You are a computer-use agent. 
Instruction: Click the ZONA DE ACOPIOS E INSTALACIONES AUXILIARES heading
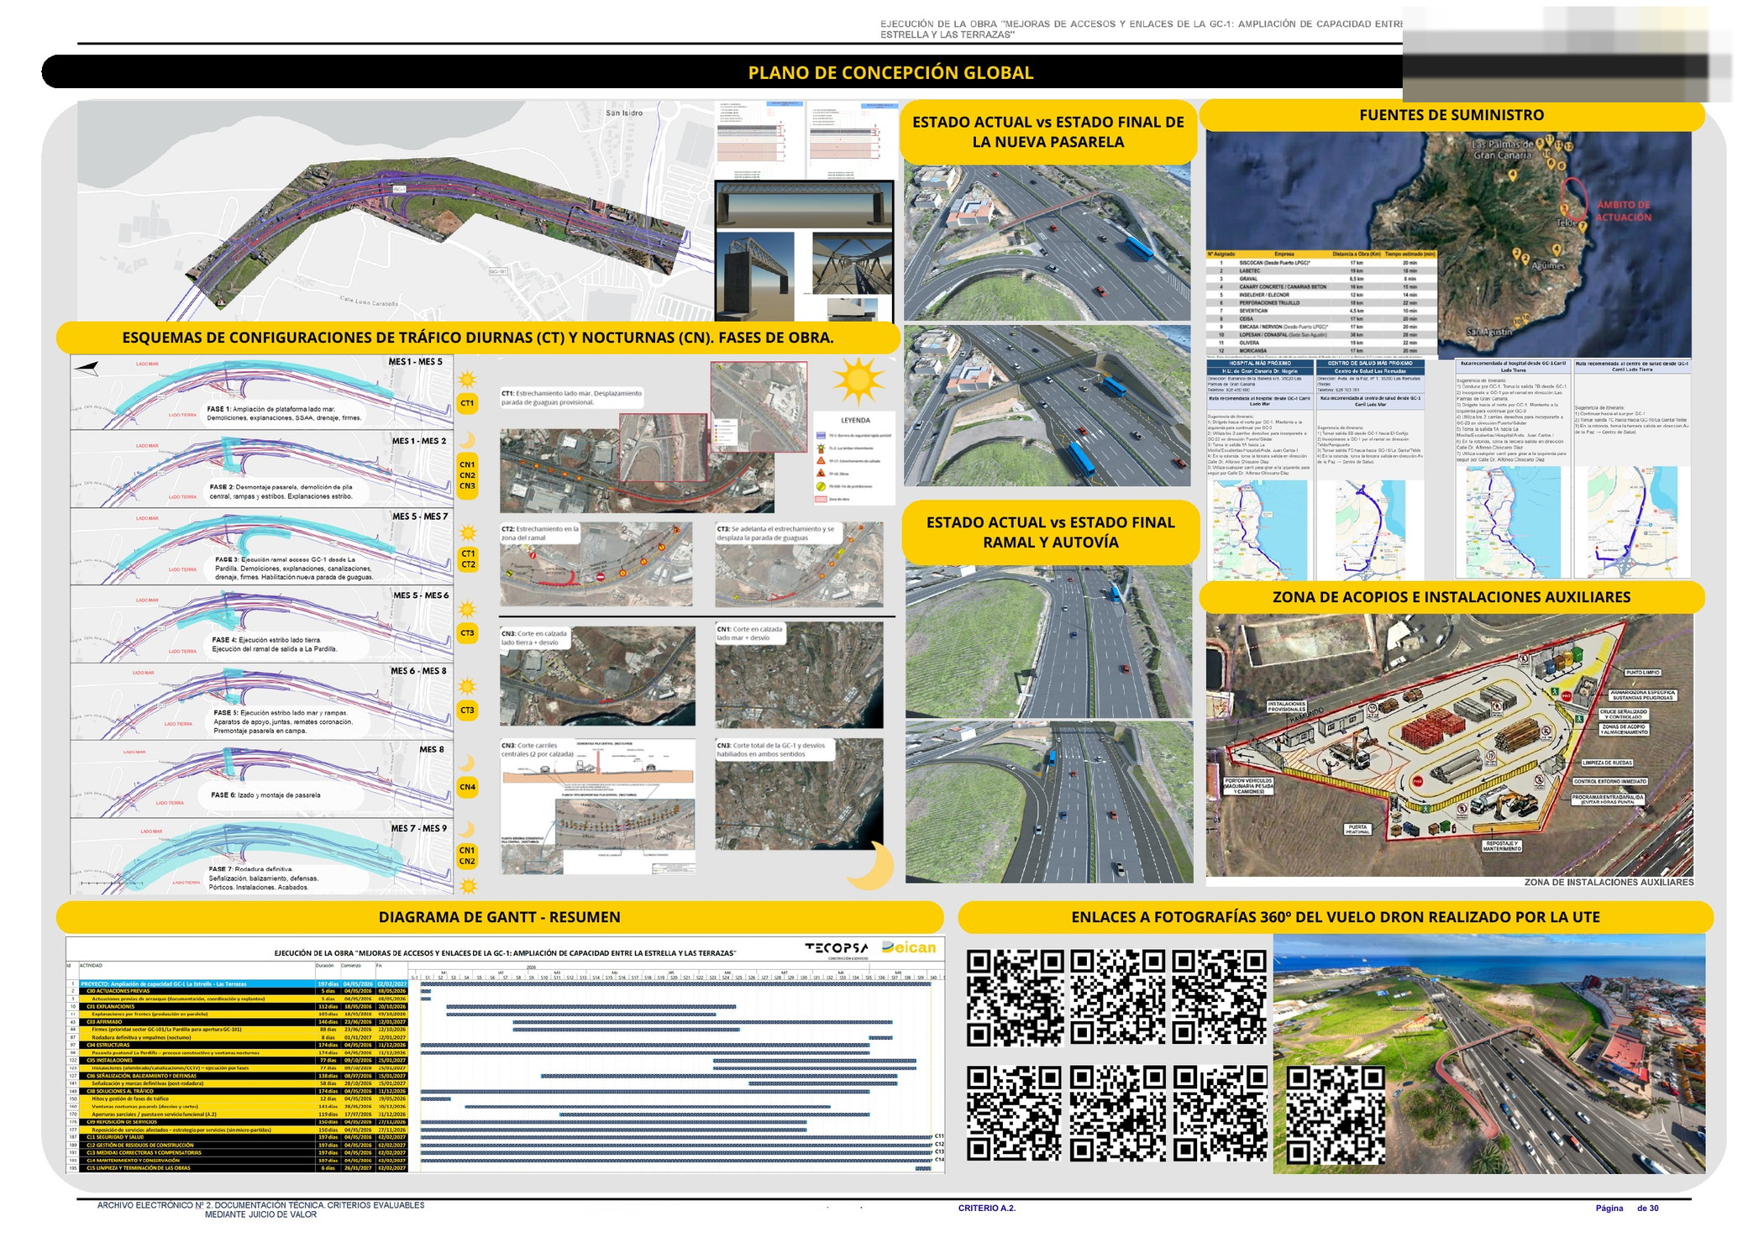pyautogui.click(x=1452, y=597)
